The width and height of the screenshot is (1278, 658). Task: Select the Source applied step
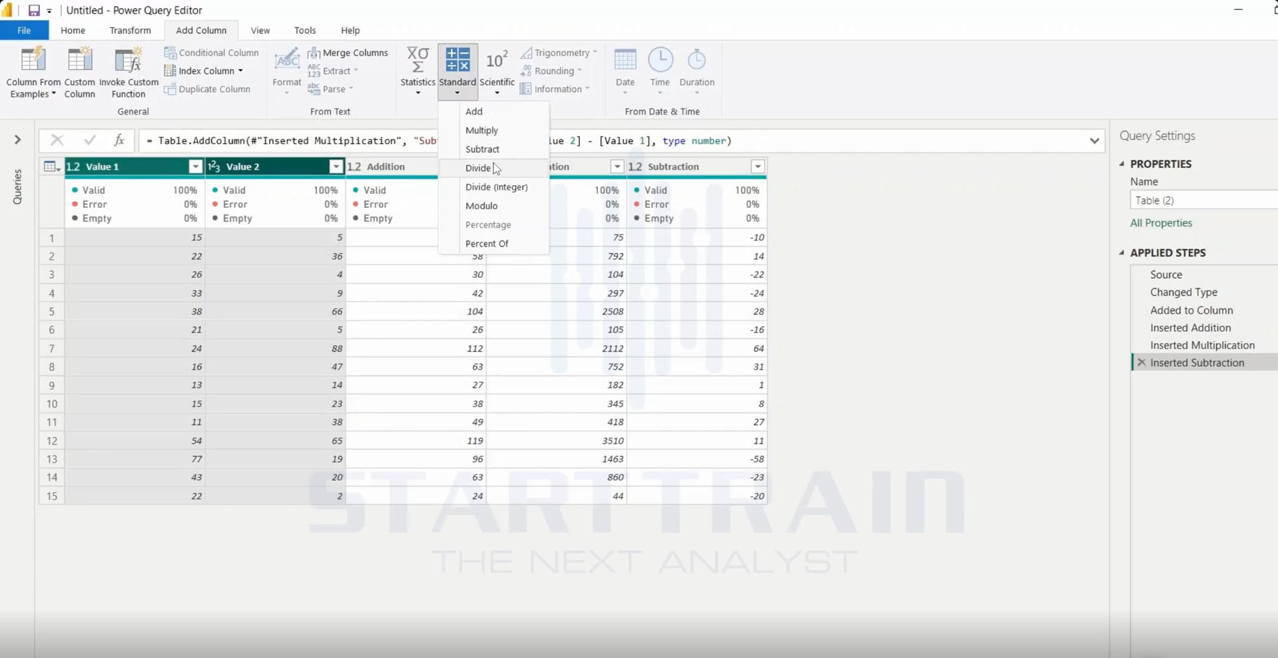point(1166,274)
